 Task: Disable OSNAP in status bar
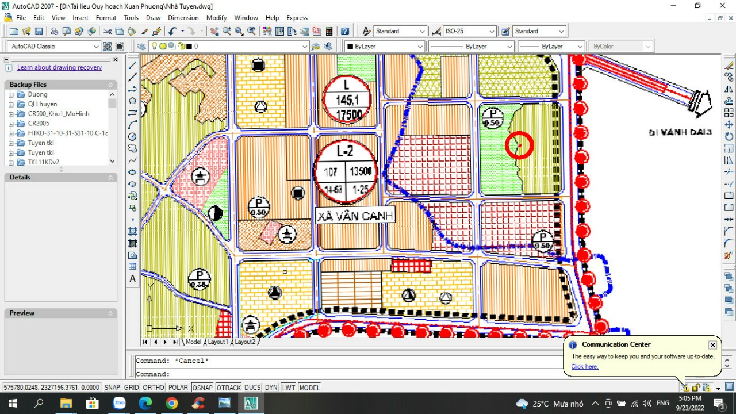(x=202, y=388)
